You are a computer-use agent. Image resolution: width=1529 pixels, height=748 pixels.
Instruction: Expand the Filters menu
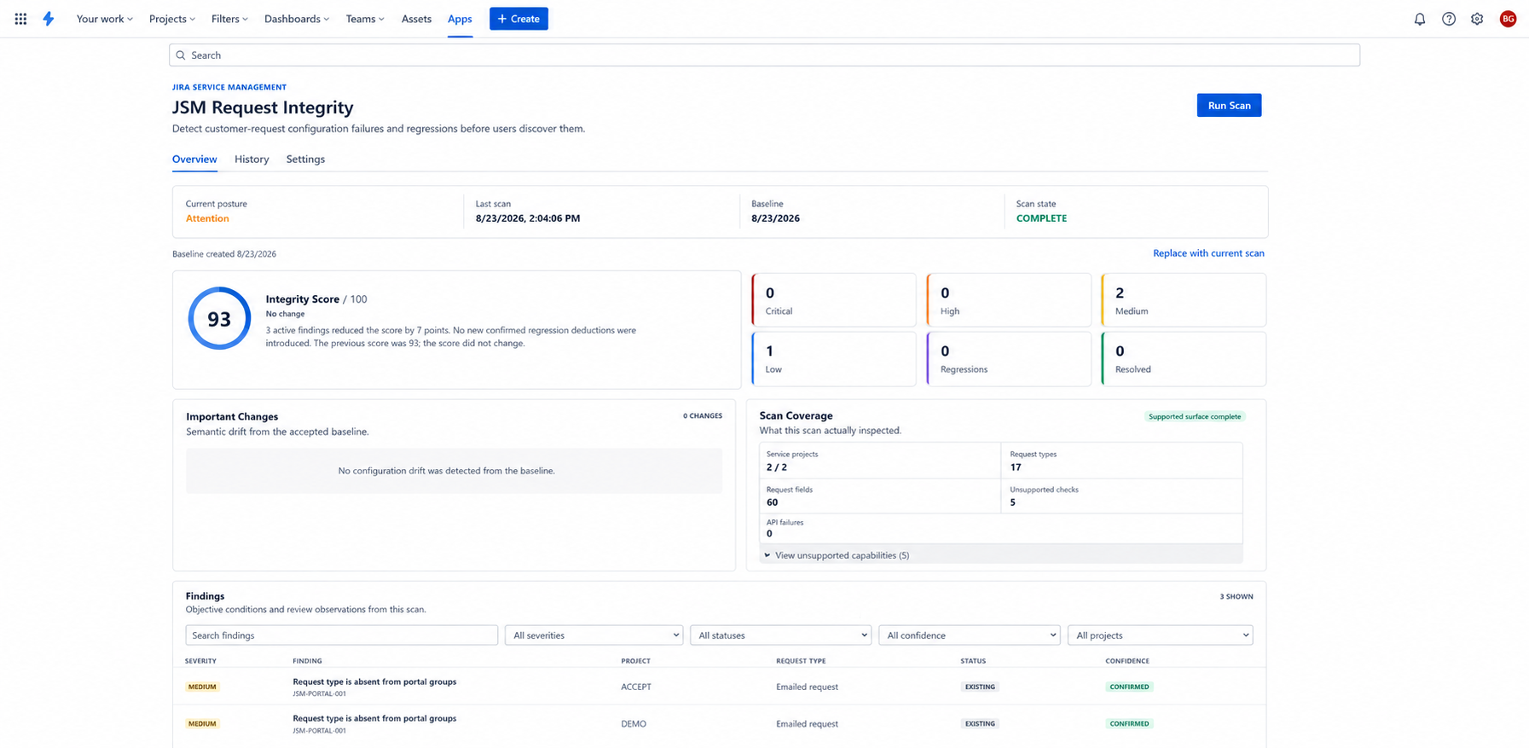[x=229, y=19]
